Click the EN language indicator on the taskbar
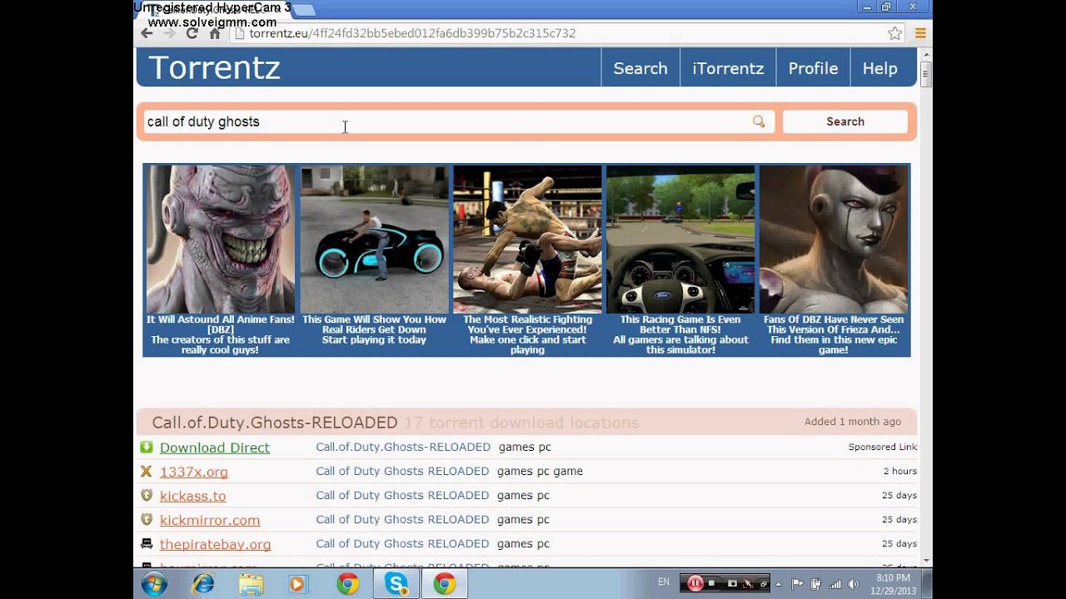This screenshot has width=1066, height=599. pos(664,582)
